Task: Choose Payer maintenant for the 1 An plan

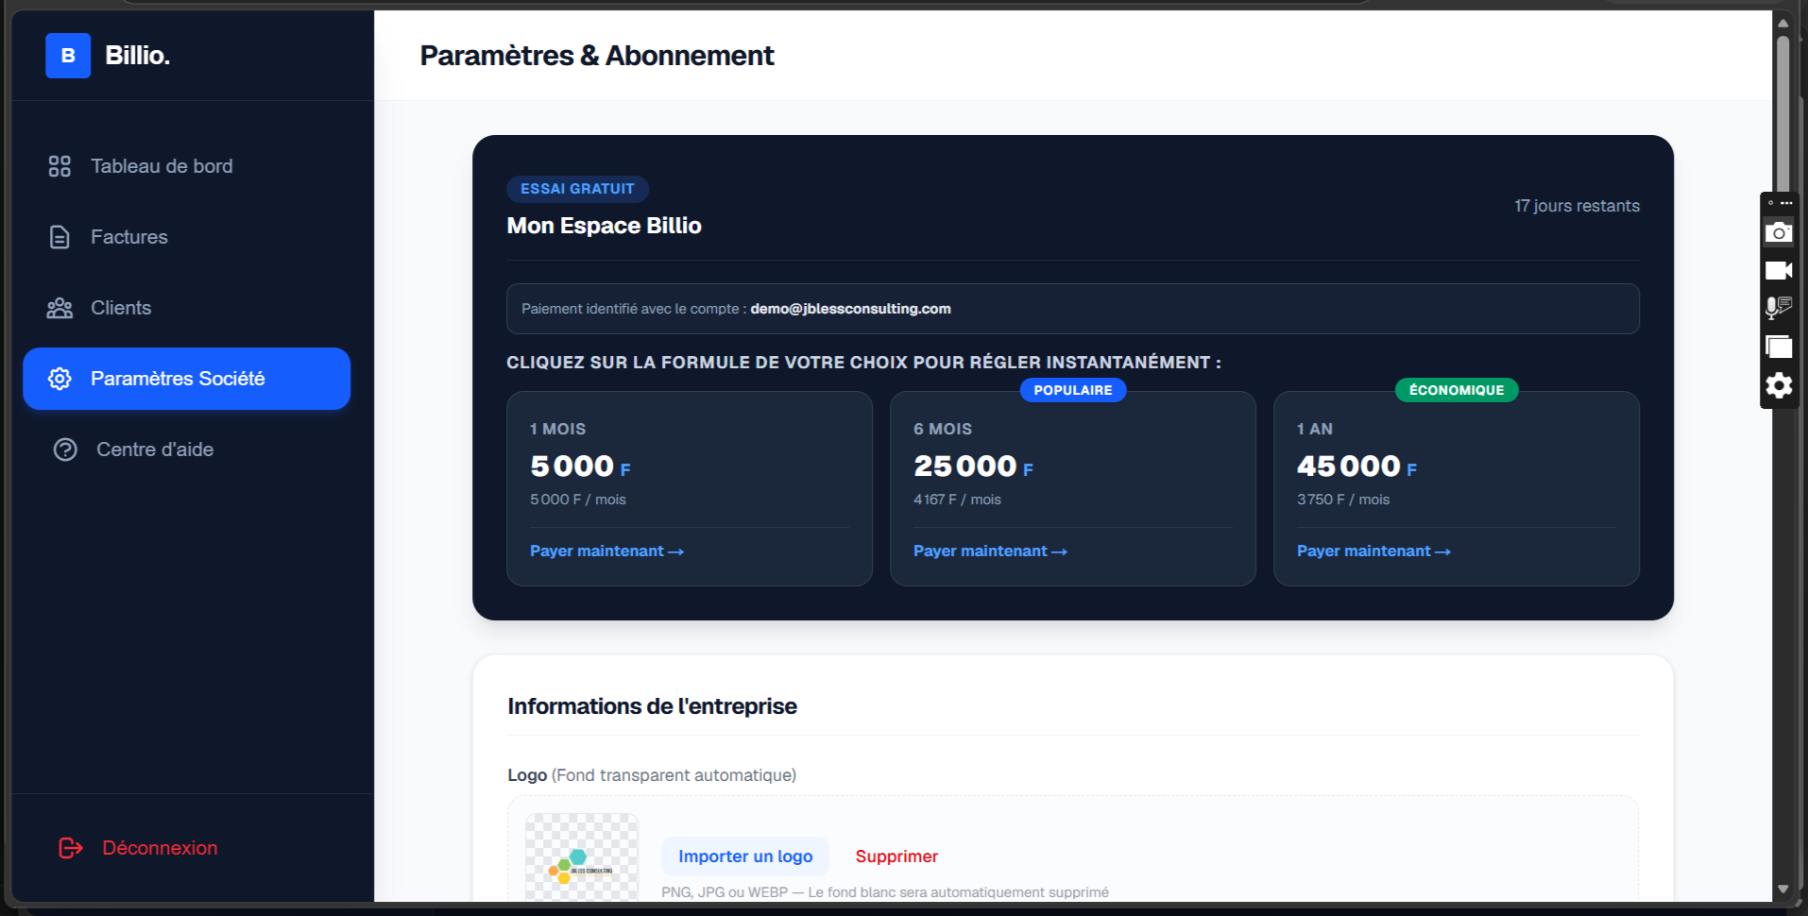Action: click(x=1373, y=551)
